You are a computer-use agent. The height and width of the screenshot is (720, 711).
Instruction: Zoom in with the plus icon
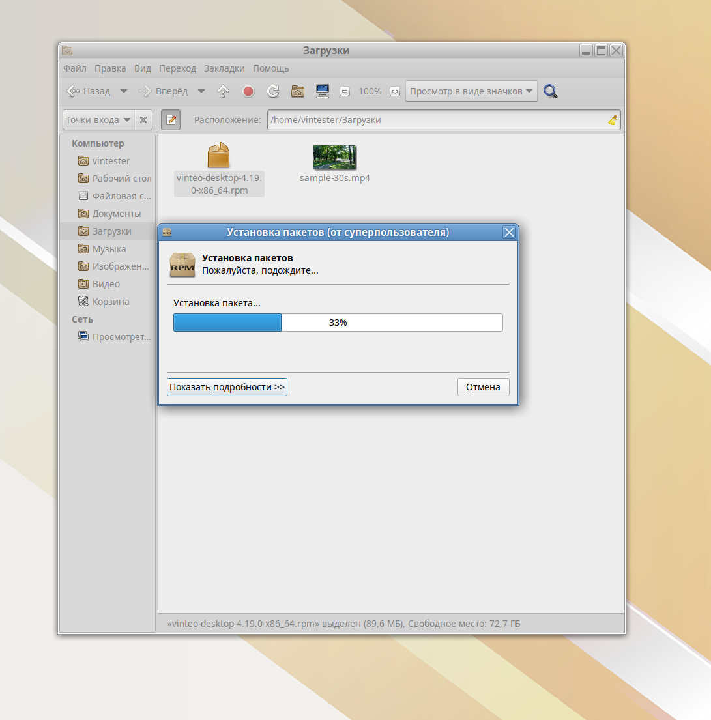coord(394,92)
